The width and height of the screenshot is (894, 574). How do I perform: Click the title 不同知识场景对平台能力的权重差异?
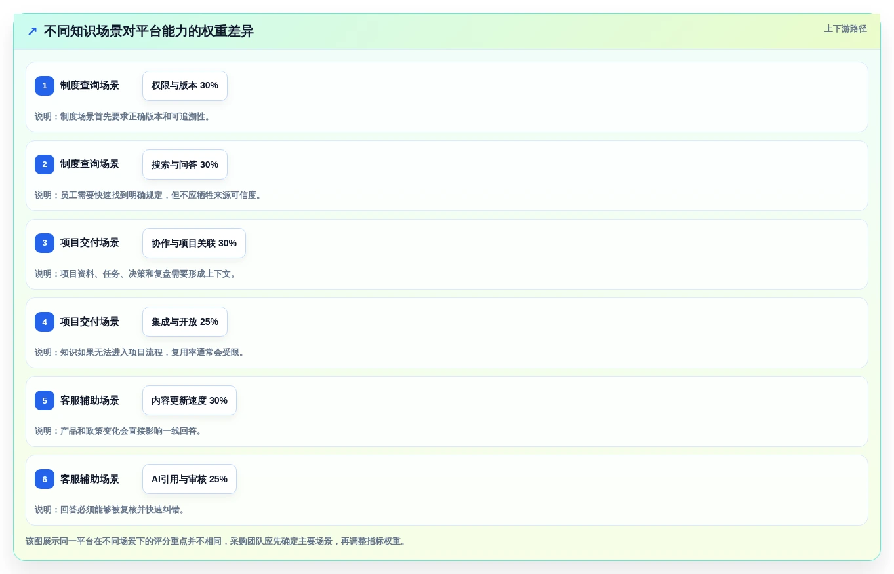[148, 31]
